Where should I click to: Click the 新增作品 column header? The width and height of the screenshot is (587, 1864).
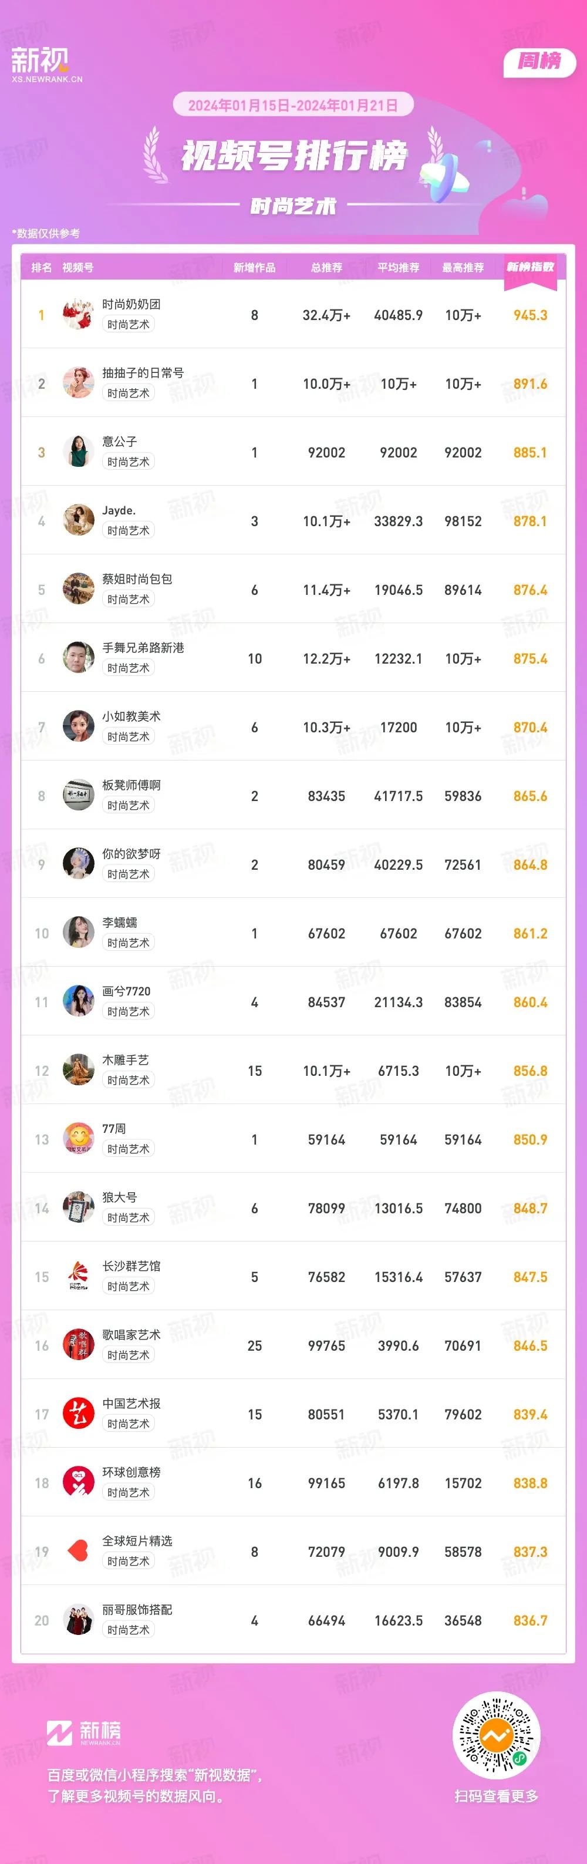[254, 268]
